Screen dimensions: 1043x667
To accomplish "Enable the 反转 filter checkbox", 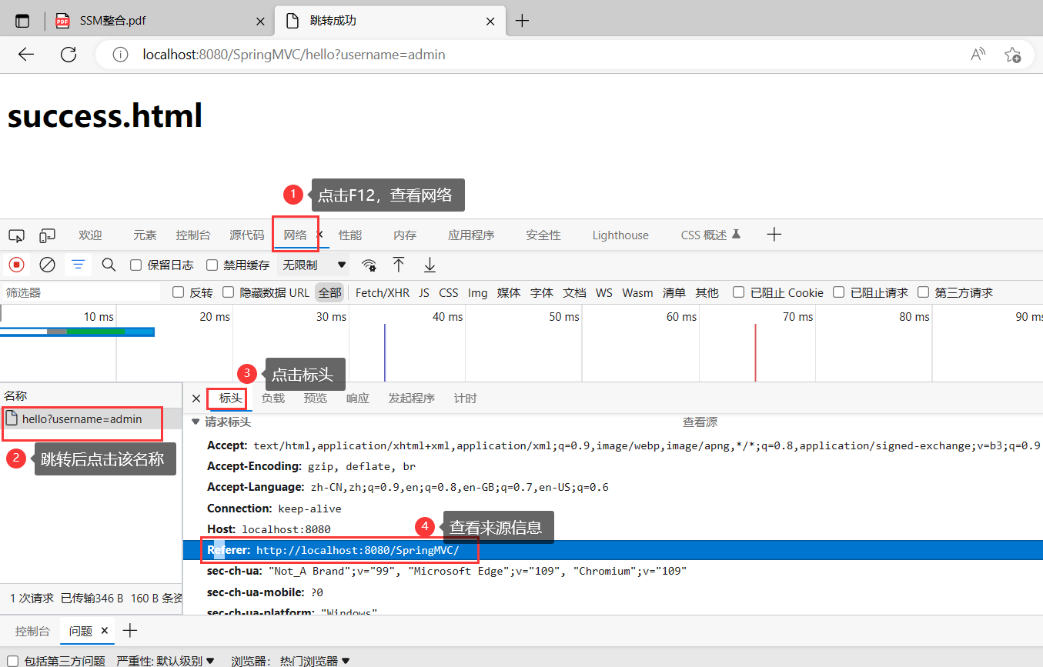I will tap(179, 292).
